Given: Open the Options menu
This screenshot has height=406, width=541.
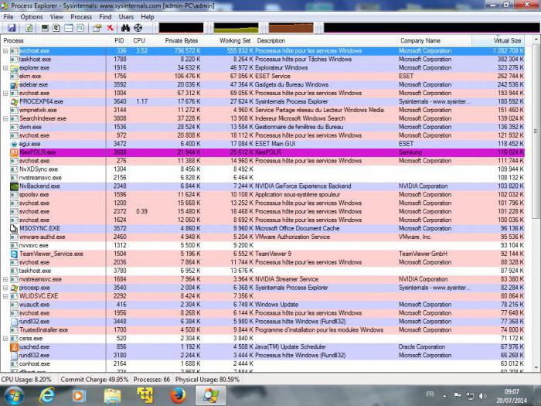Looking at the screenshot, I should (32, 16).
